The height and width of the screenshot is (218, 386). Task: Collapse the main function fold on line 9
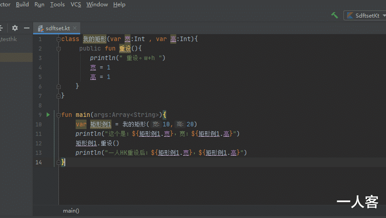[58, 115]
